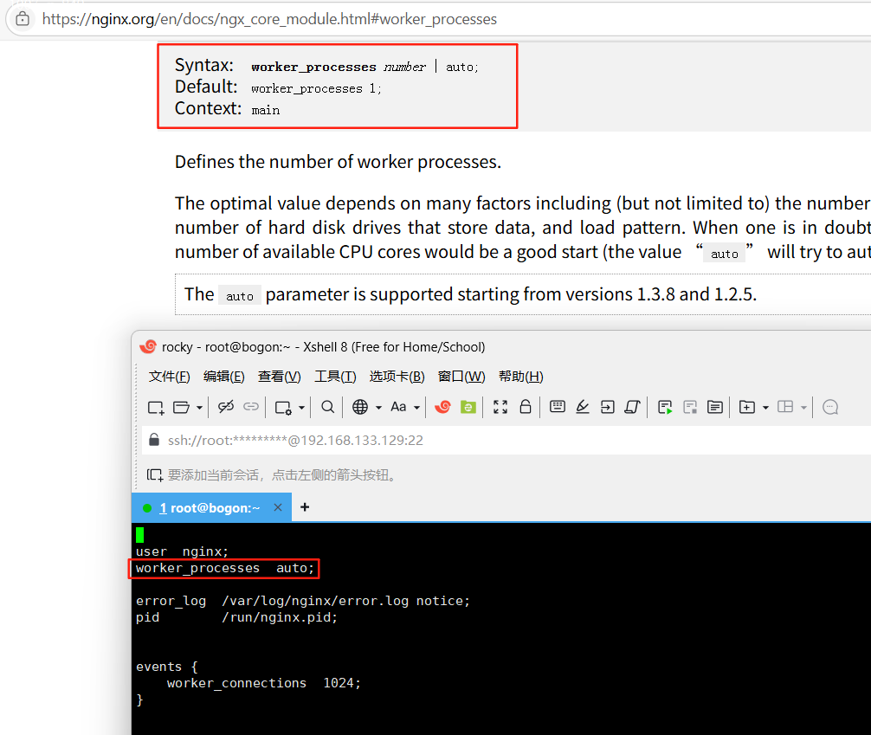Expand the New Tab plus-box dropdown arrow
871x735 pixels.
point(765,408)
